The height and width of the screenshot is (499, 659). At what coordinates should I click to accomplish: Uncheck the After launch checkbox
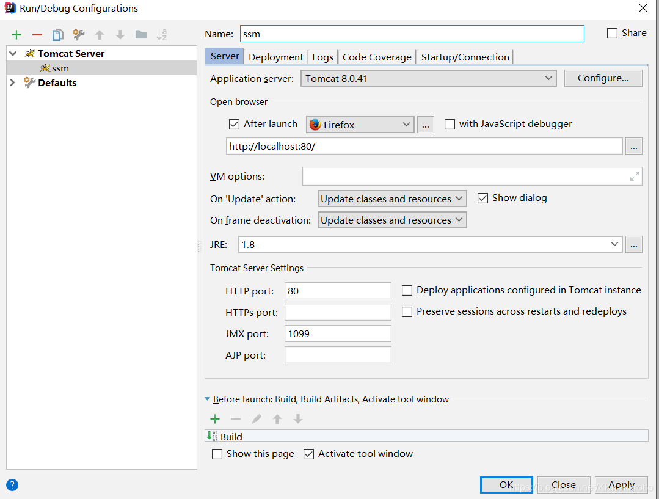point(234,124)
